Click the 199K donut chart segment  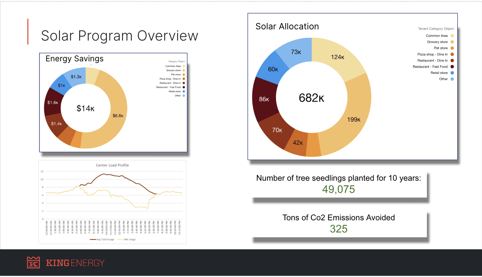tap(354, 119)
